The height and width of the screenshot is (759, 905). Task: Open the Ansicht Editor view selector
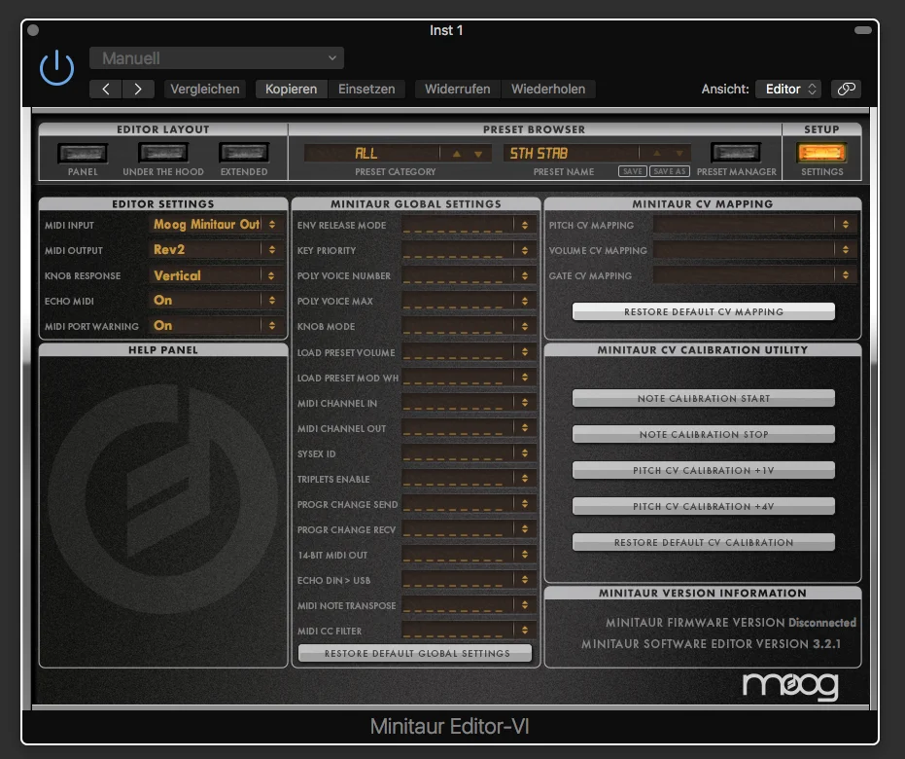point(788,89)
